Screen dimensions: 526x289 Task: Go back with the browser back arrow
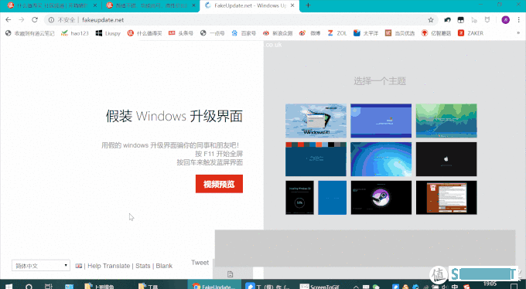point(9,20)
